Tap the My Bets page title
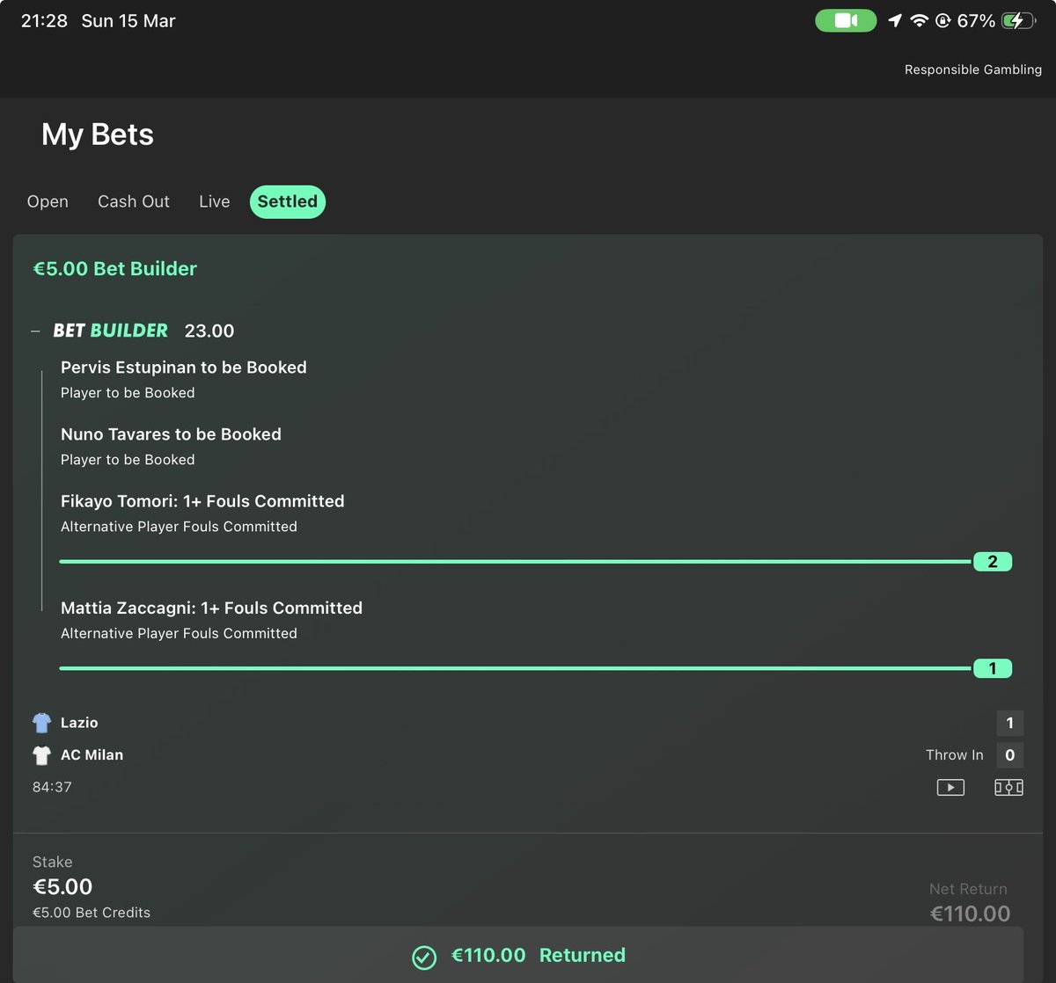 click(x=98, y=135)
